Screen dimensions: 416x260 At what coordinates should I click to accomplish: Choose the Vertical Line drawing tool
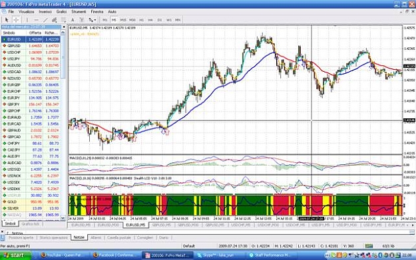click(x=27, y=20)
